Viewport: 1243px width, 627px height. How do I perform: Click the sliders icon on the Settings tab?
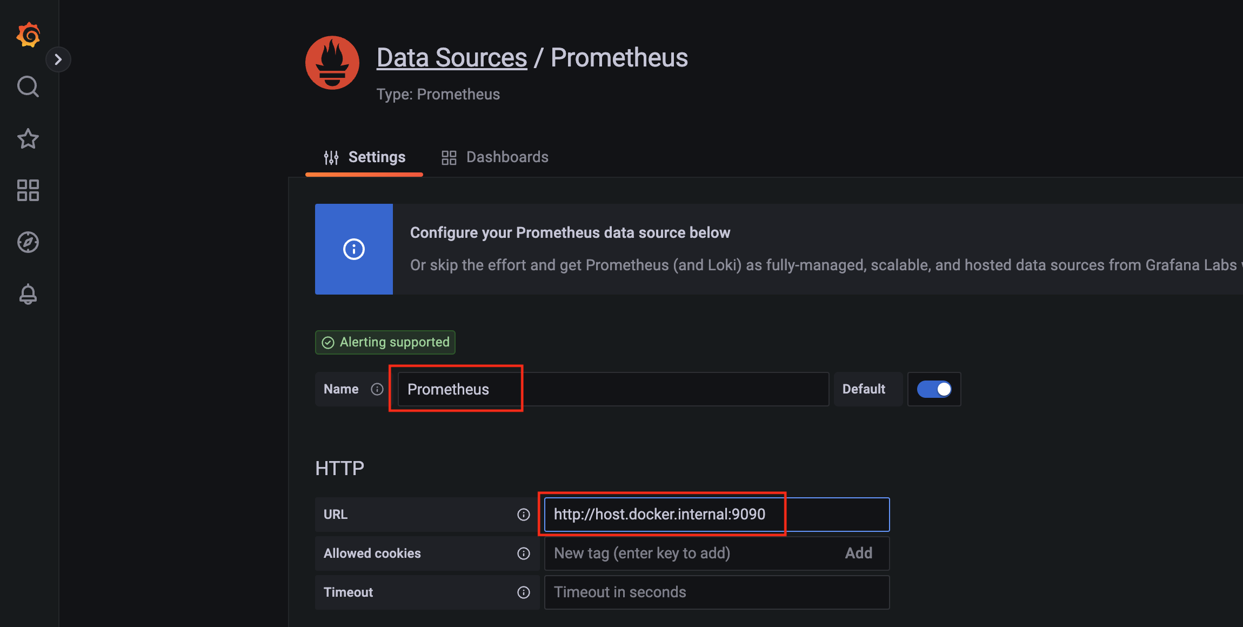(331, 157)
